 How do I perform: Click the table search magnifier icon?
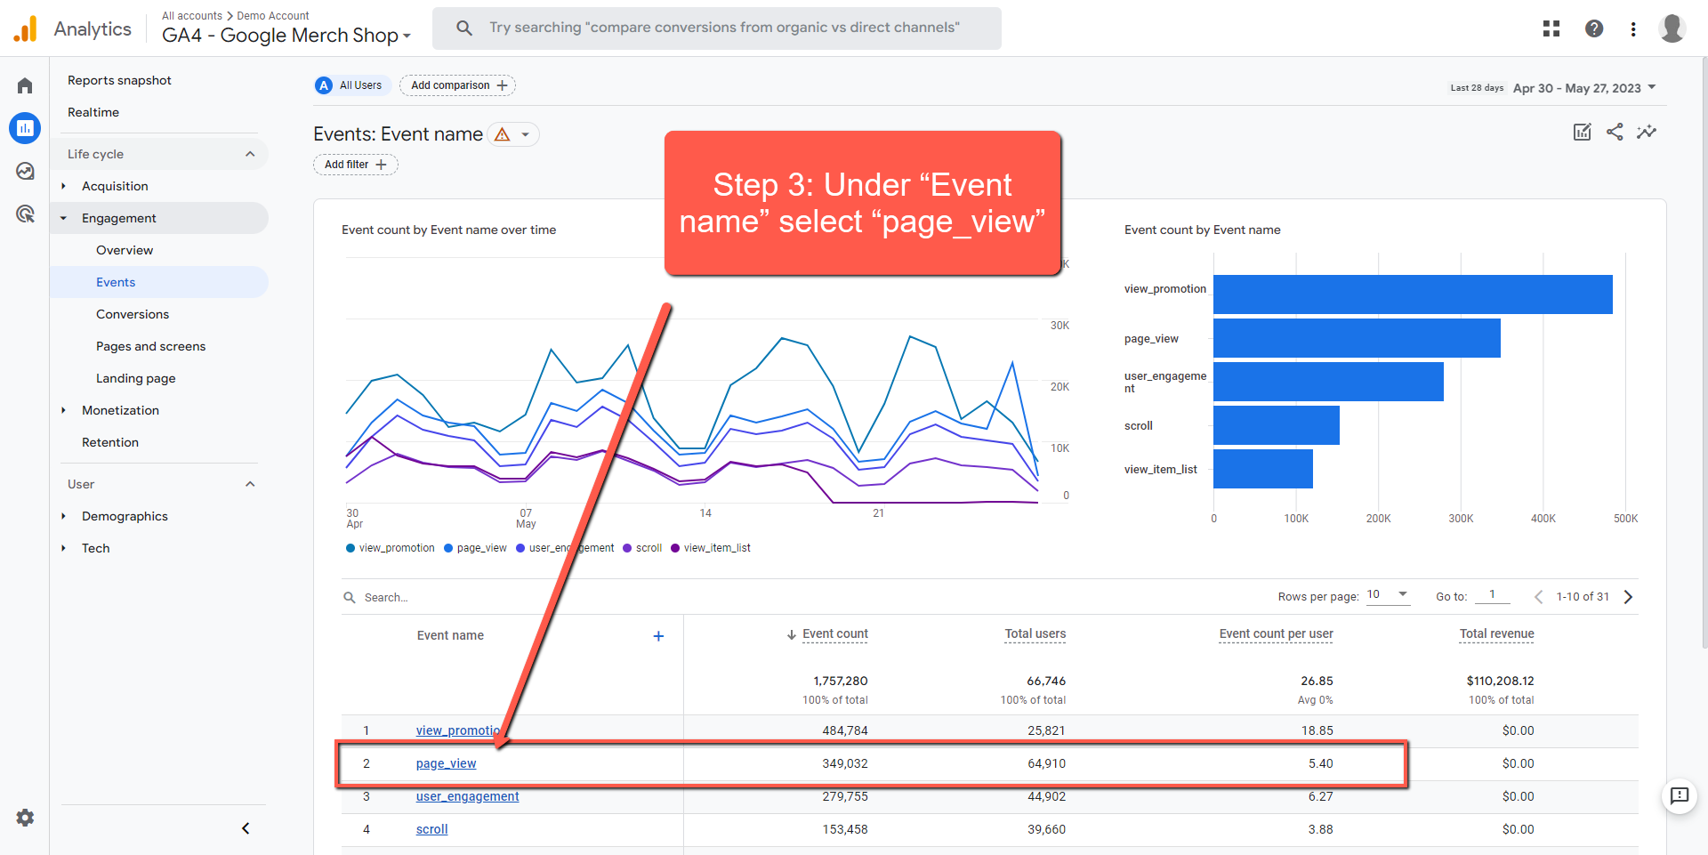coord(350,598)
